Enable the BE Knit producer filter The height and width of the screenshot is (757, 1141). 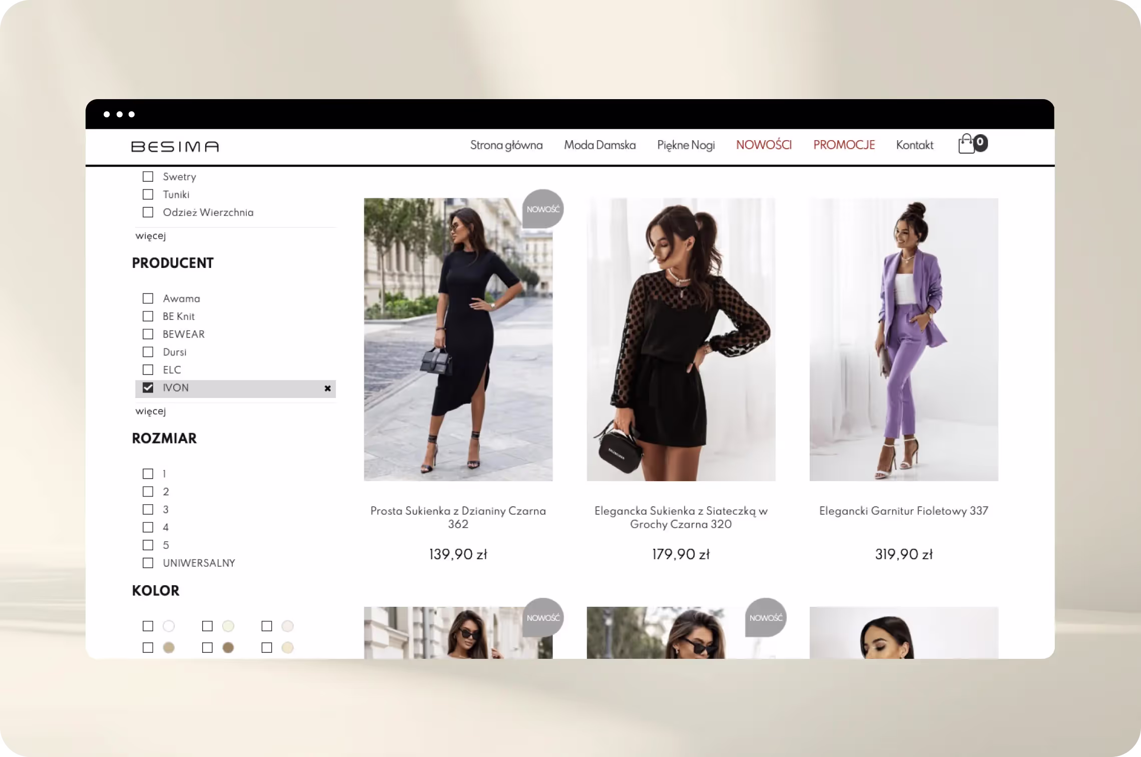click(x=148, y=316)
